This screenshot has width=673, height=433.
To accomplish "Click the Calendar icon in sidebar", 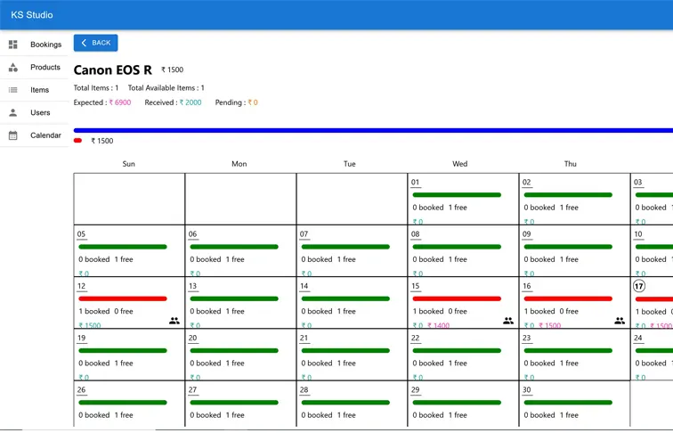I will pyautogui.click(x=12, y=135).
